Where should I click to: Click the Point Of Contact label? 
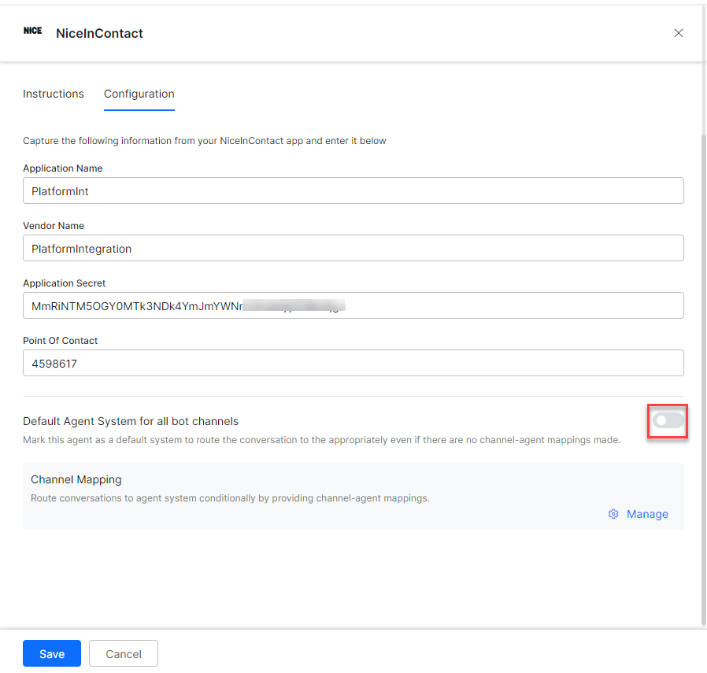tap(60, 341)
